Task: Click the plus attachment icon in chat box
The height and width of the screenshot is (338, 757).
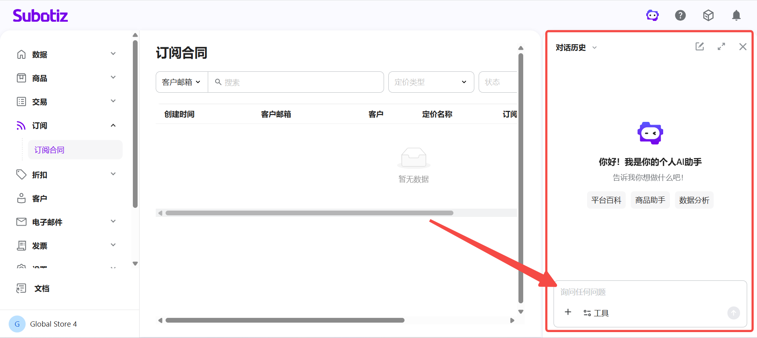Action: tap(568, 312)
